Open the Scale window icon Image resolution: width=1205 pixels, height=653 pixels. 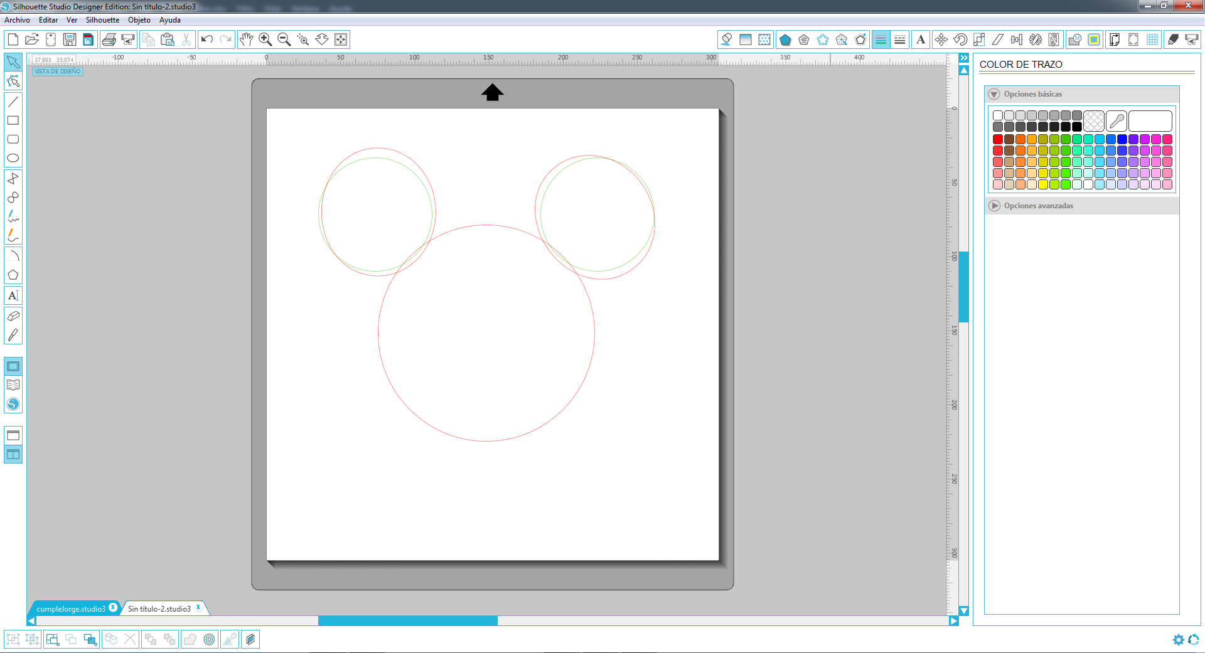point(979,40)
